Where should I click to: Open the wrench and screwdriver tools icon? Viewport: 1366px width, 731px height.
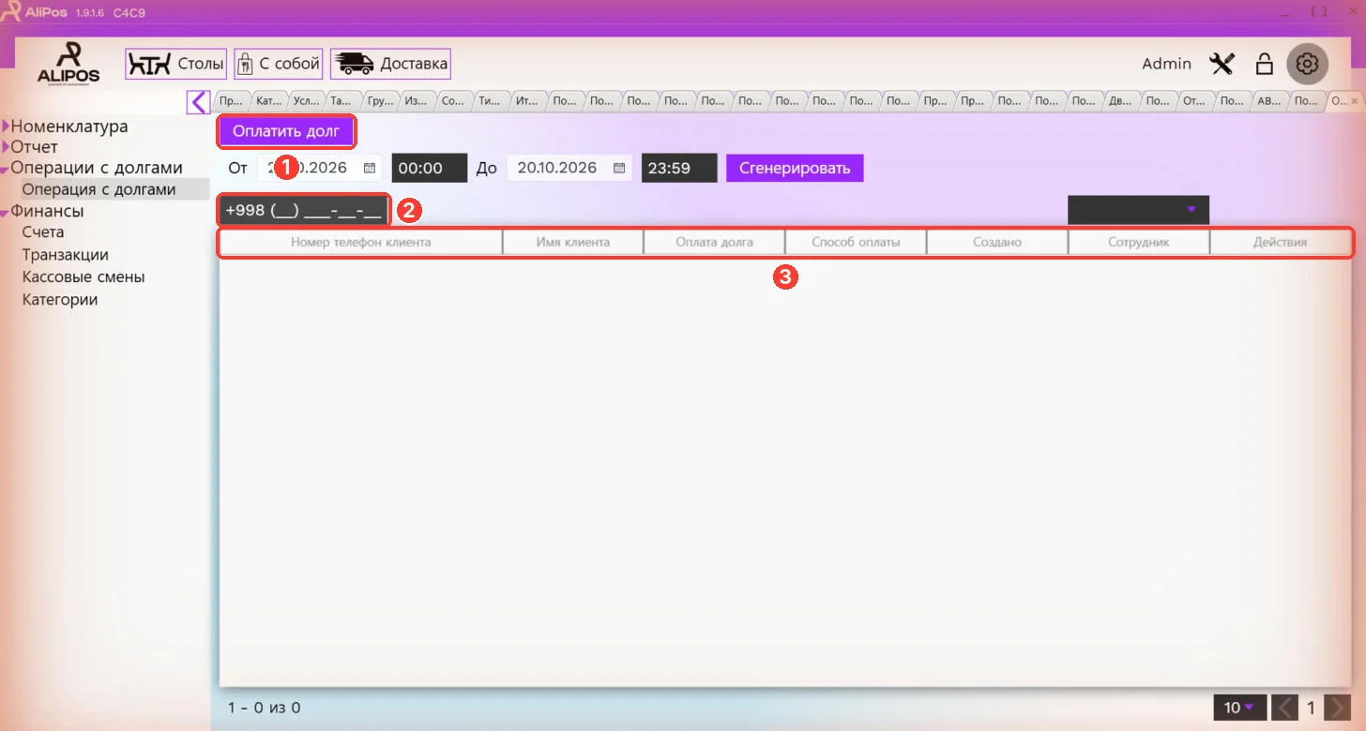coord(1222,64)
